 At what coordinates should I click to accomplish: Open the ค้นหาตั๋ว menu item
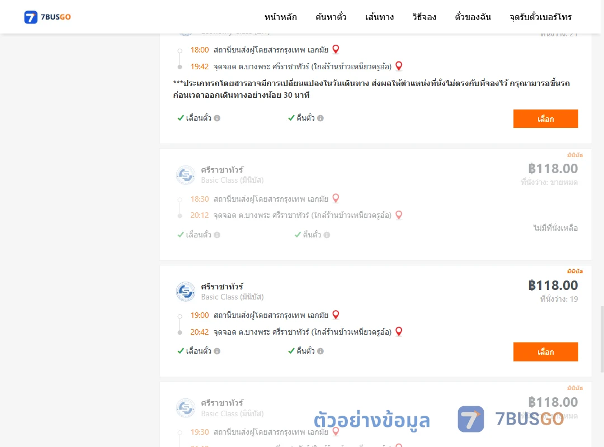coord(331,17)
